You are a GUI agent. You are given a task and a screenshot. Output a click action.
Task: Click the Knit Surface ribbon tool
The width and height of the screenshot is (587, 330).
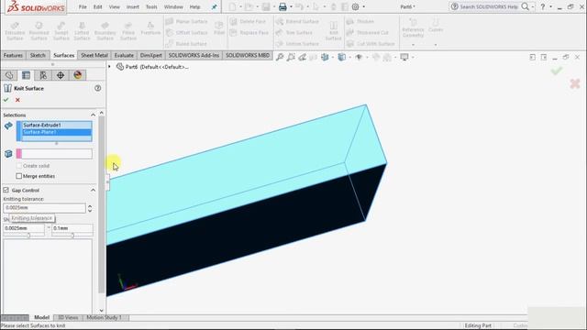click(333, 31)
